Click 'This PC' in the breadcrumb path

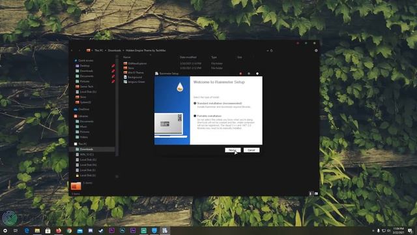click(x=98, y=50)
